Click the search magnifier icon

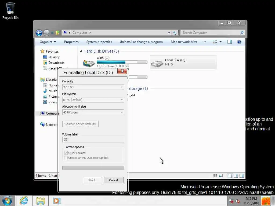pyautogui.click(x=242, y=32)
